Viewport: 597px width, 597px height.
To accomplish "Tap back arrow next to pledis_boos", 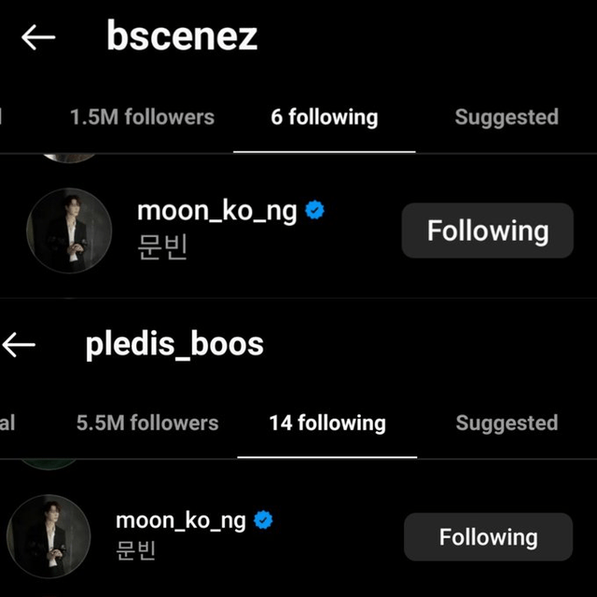I will point(19,344).
